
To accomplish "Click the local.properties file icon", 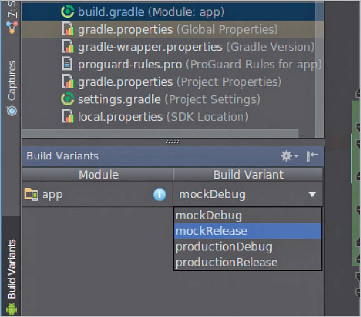I will (68, 117).
